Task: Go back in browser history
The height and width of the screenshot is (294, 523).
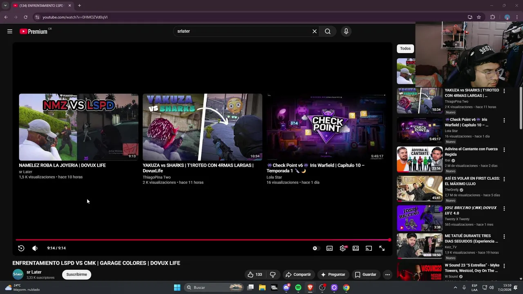Action: 6,17
